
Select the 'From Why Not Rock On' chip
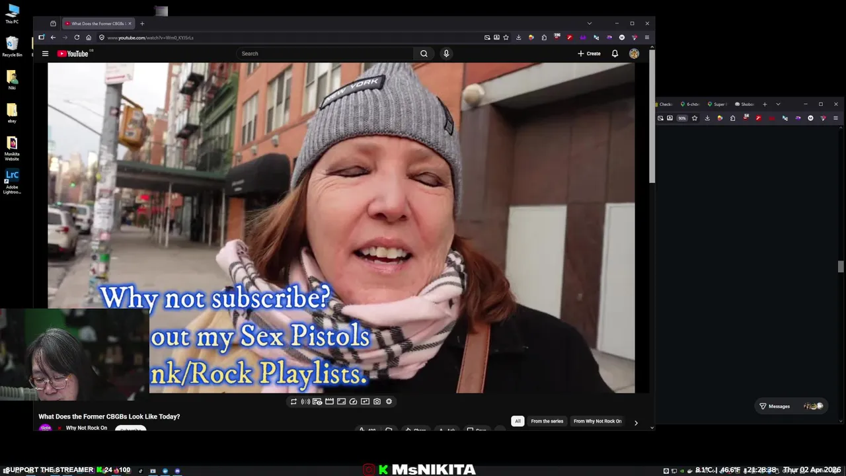click(597, 421)
